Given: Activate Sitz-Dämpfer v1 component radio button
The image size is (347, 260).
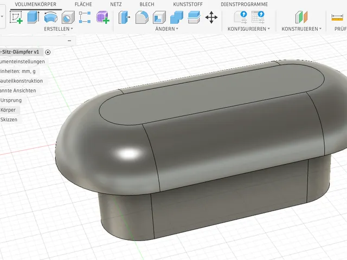Looking at the screenshot, I should tap(48, 52).
